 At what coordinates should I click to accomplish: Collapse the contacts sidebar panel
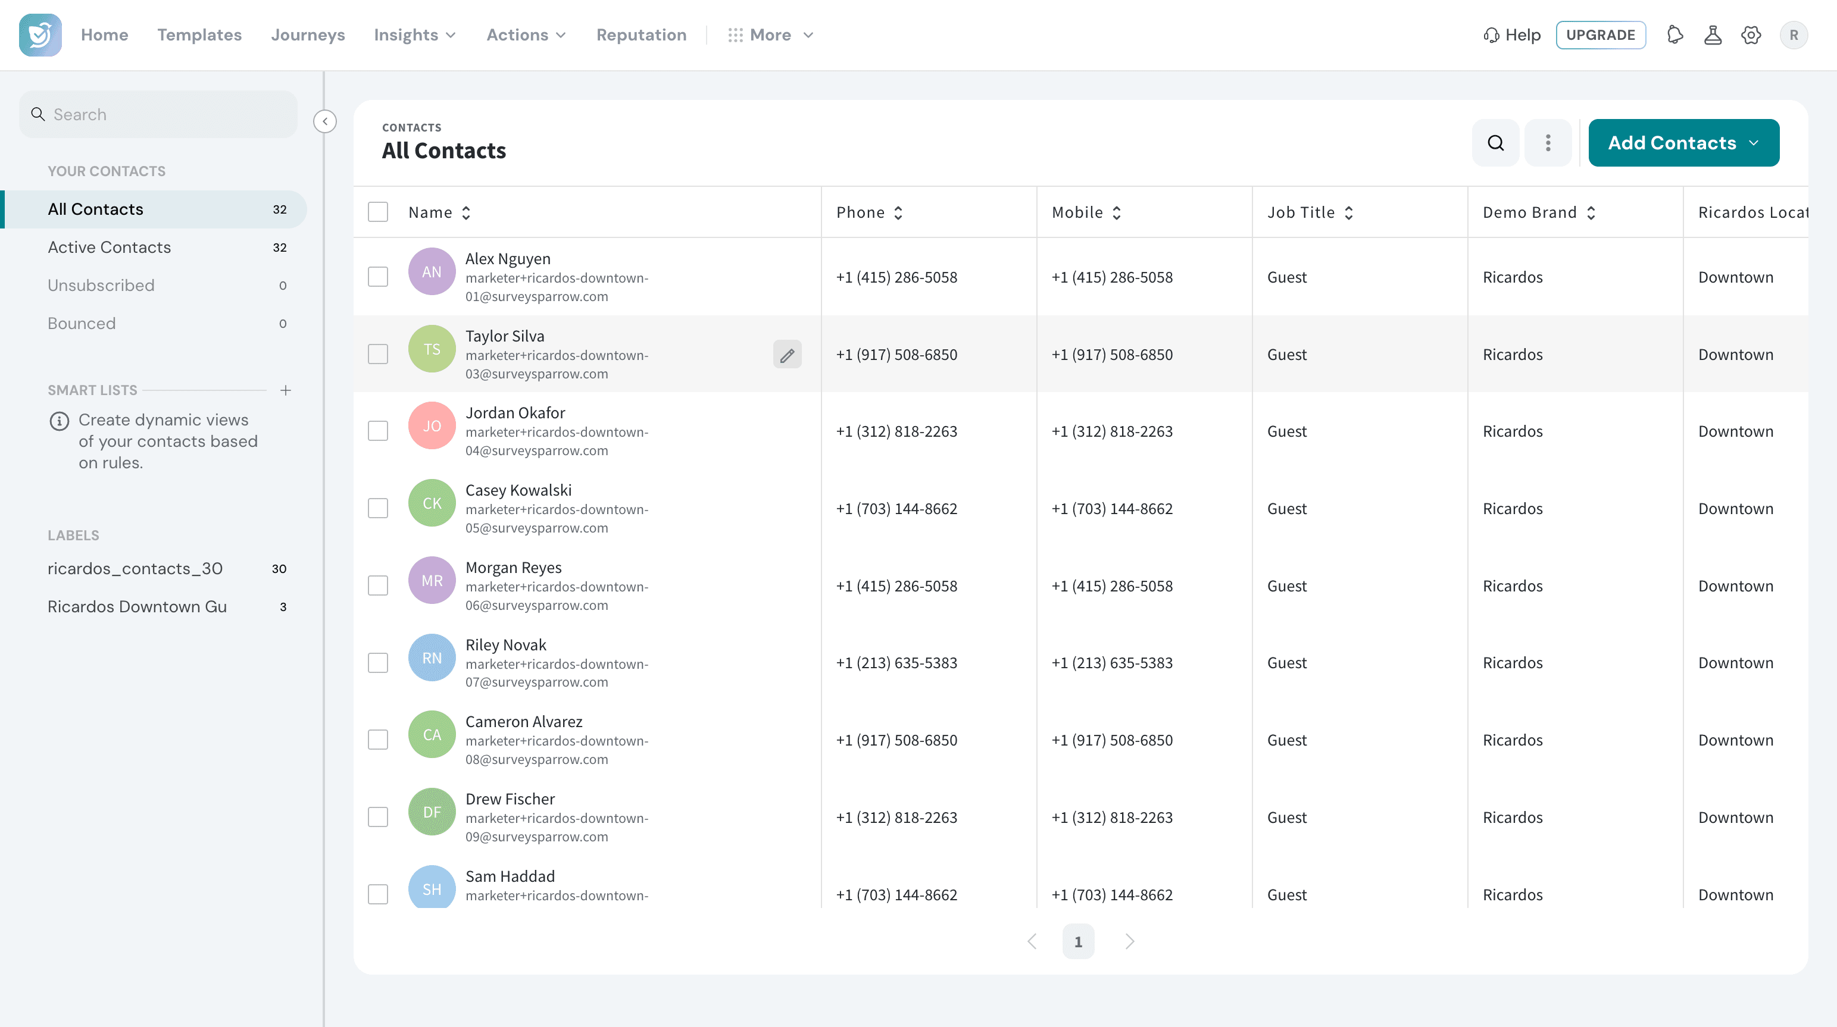point(325,121)
